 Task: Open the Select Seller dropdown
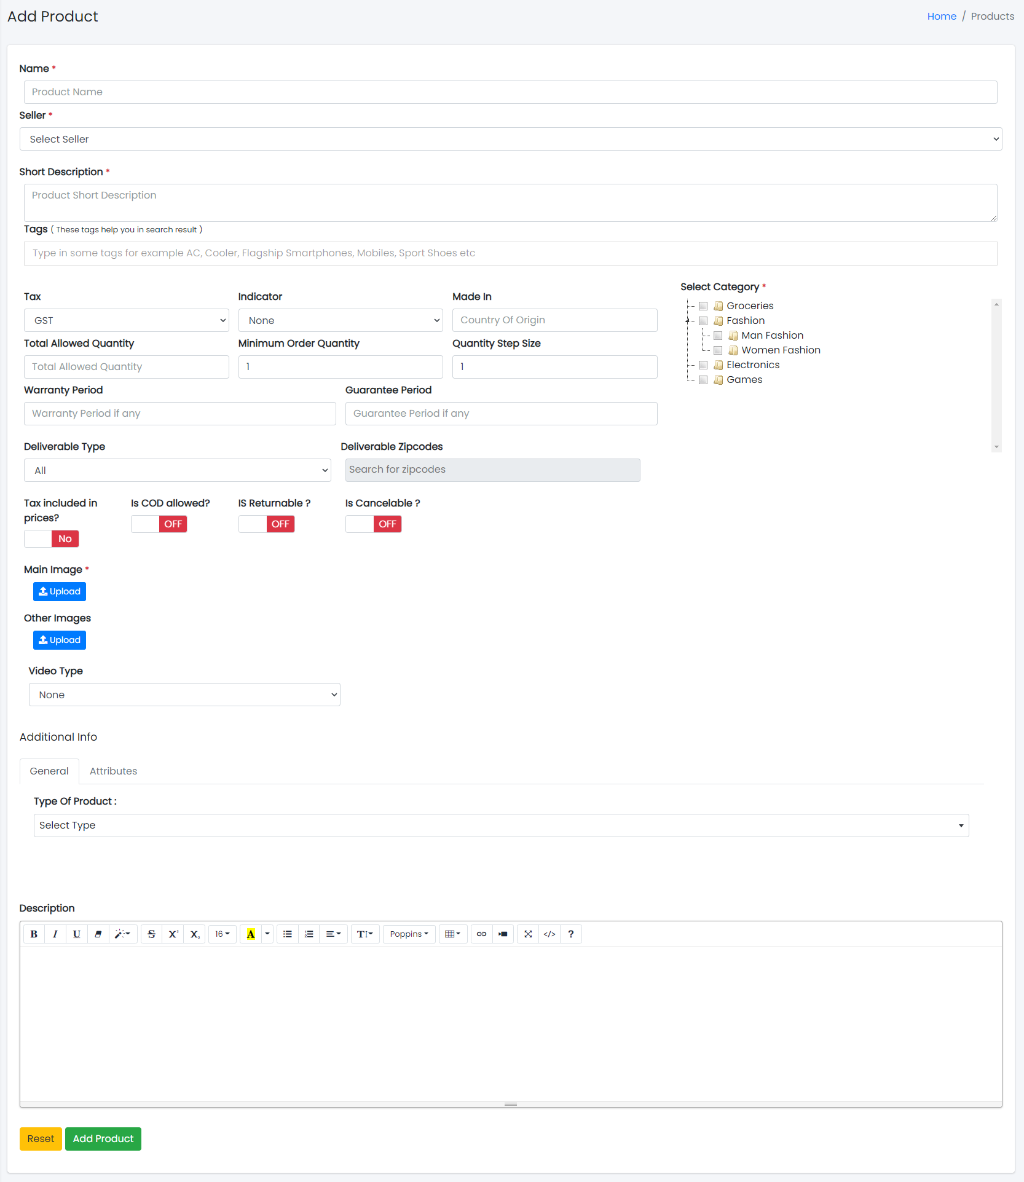[x=511, y=139]
